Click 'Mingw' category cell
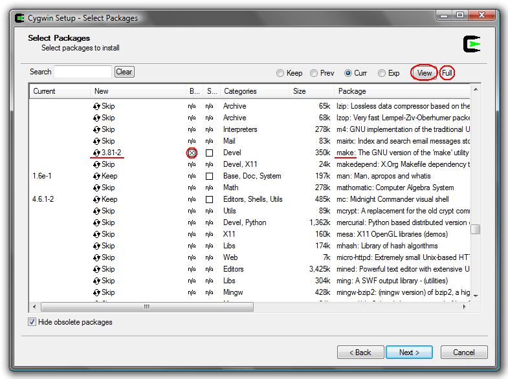Image resolution: width=508 pixels, height=379 pixels. (233, 292)
